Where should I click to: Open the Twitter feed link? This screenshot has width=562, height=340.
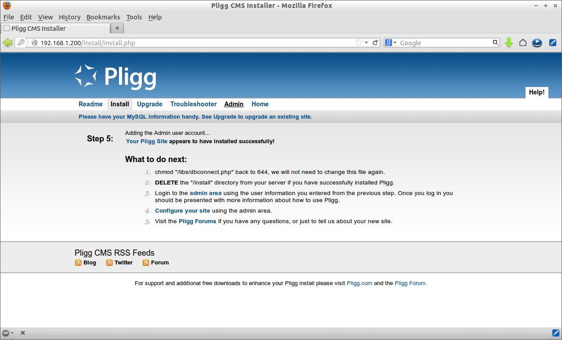124,263
